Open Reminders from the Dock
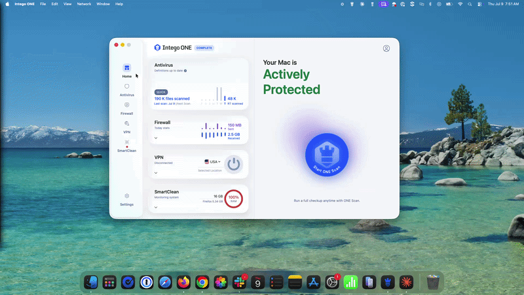The image size is (524, 295). coord(276,283)
